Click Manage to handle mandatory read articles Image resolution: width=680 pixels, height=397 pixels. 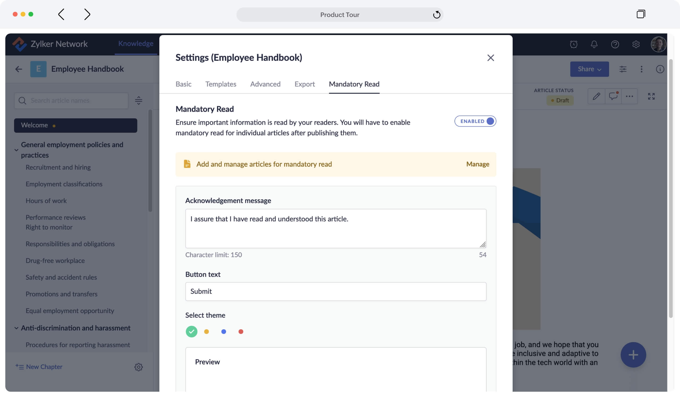[x=477, y=164]
